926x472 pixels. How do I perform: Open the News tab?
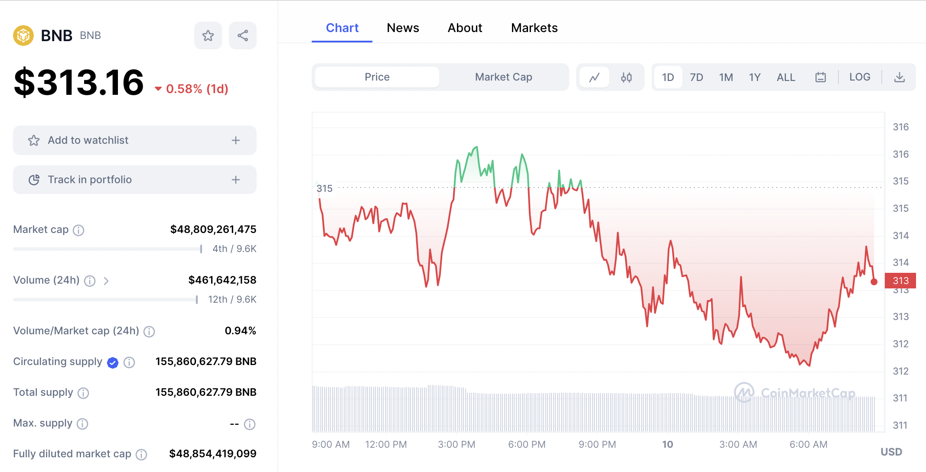click(x=403, y=28)
